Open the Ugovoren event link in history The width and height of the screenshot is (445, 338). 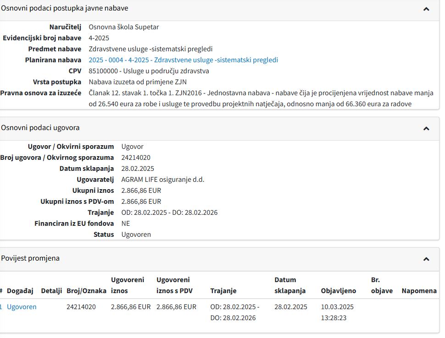click(22, 307)
